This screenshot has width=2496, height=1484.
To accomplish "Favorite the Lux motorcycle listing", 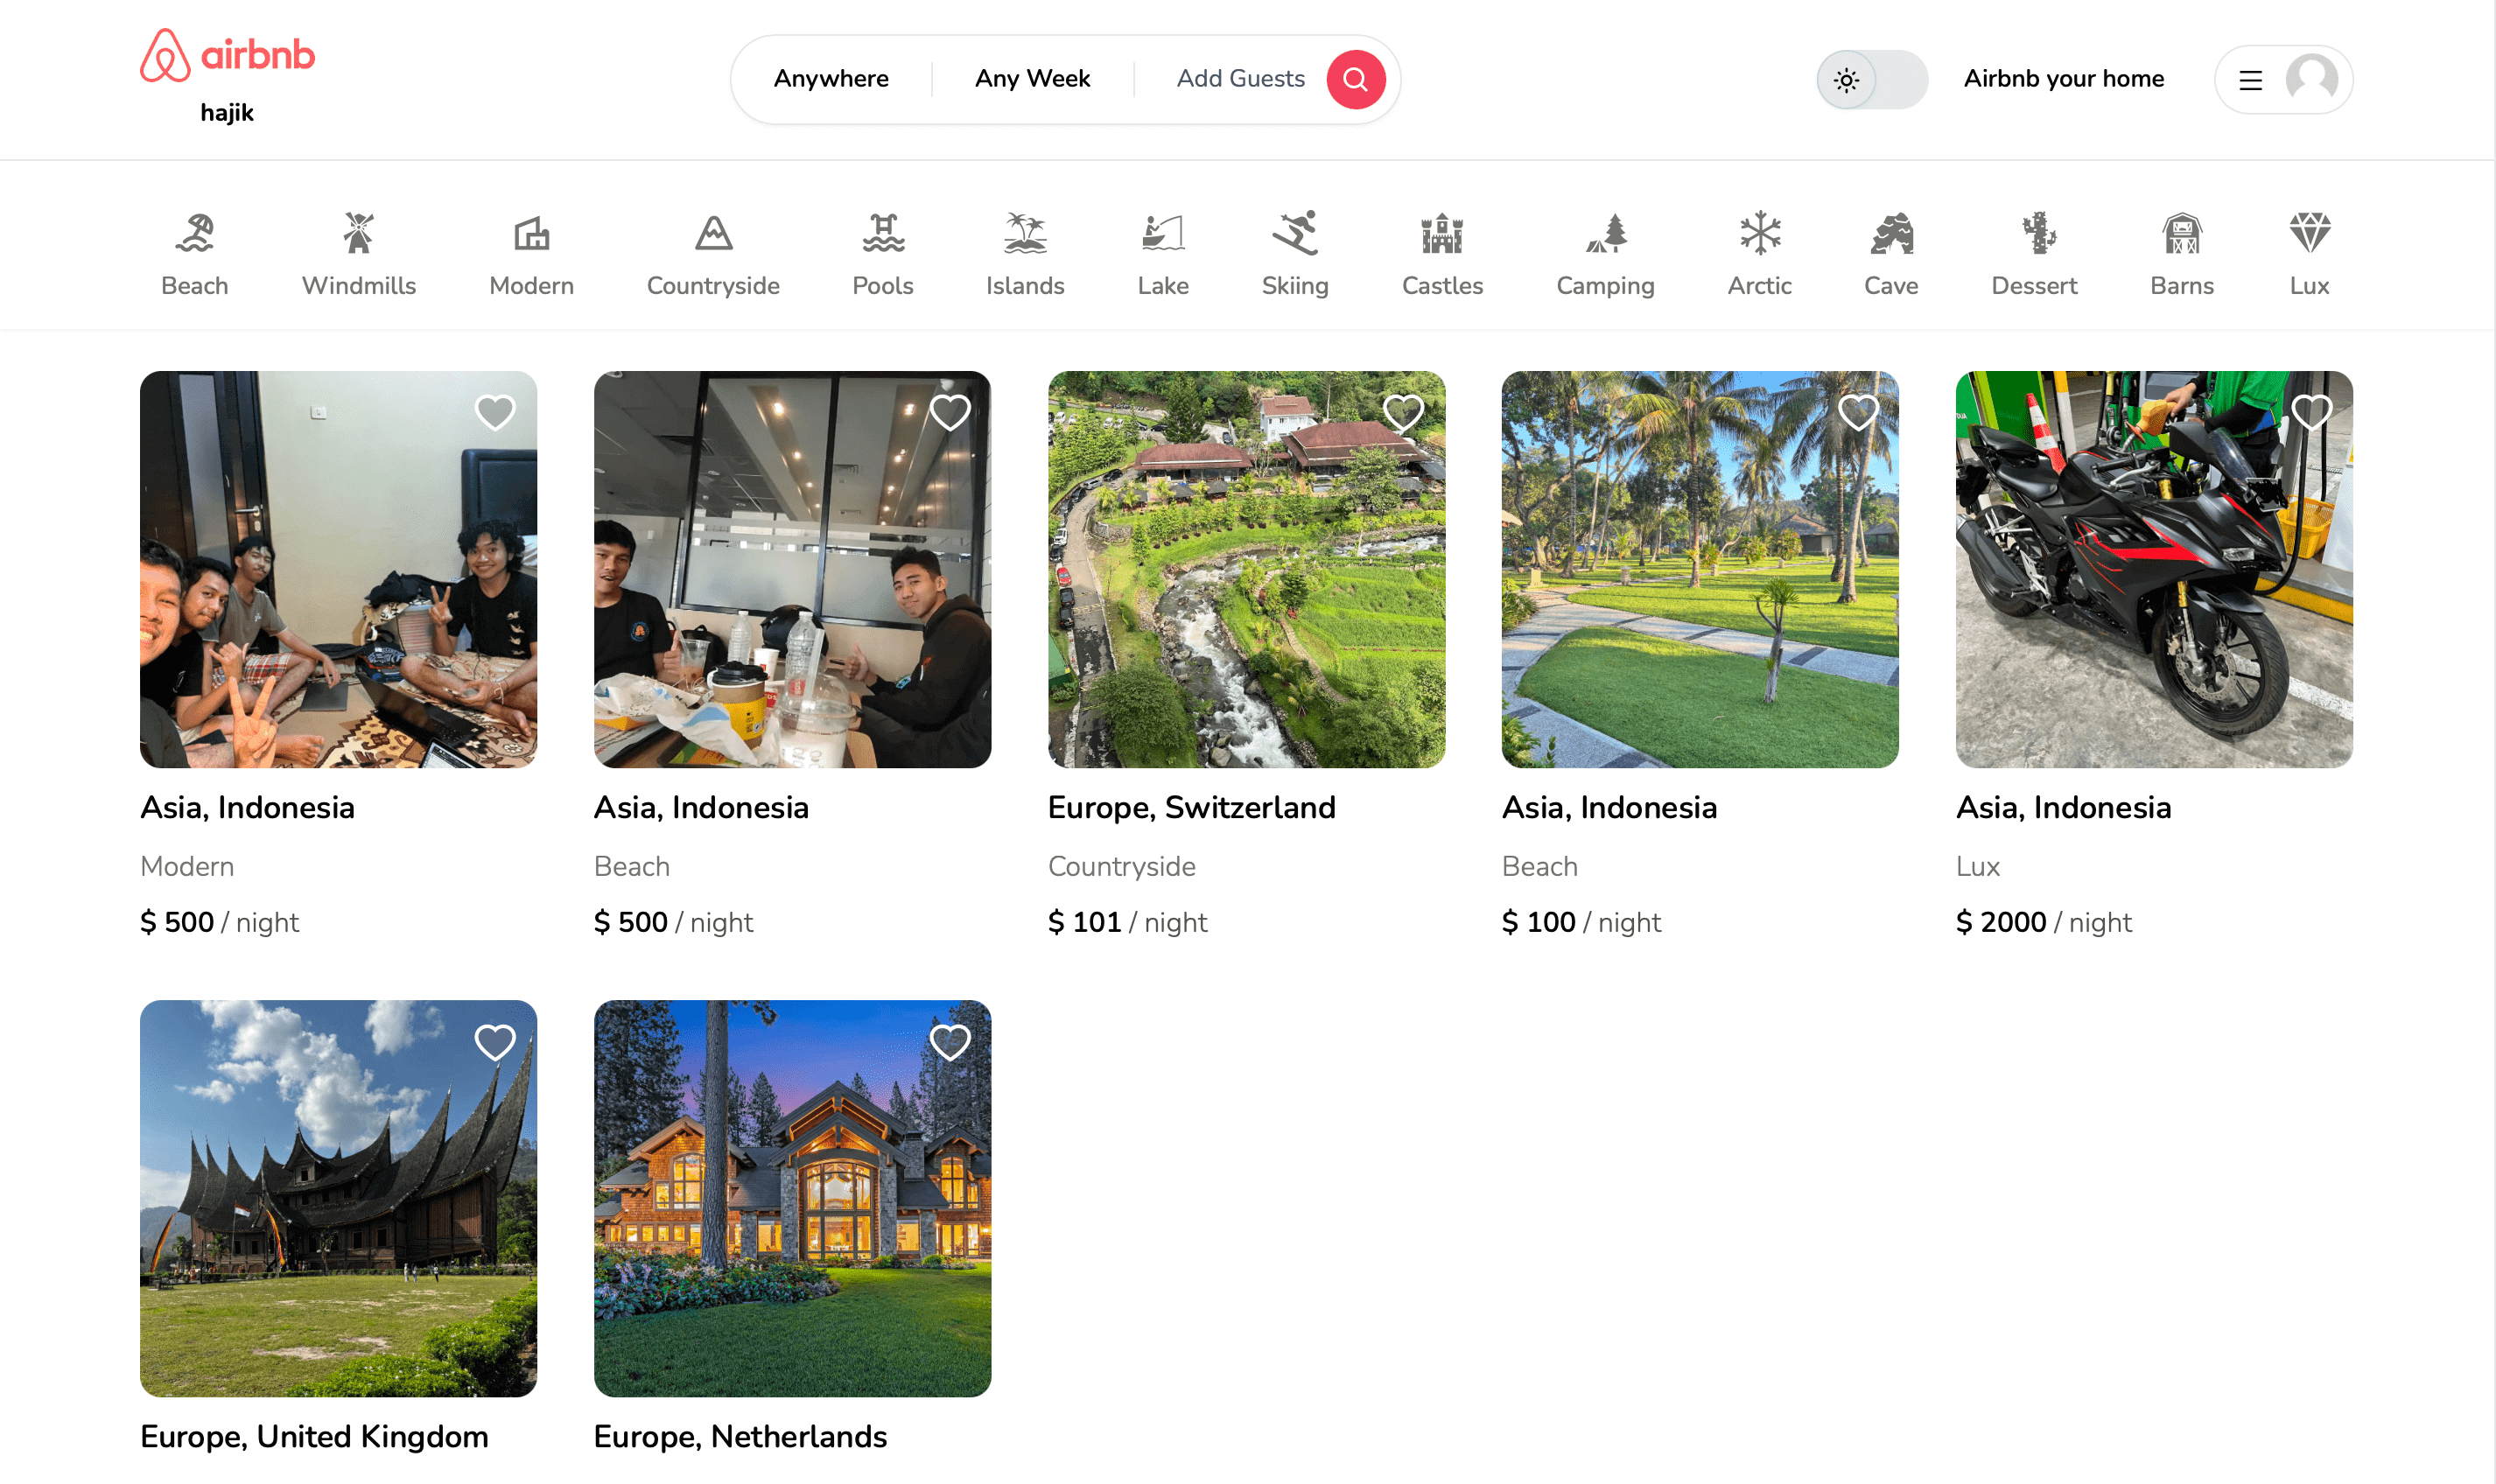I will (x=2311, y=412).
